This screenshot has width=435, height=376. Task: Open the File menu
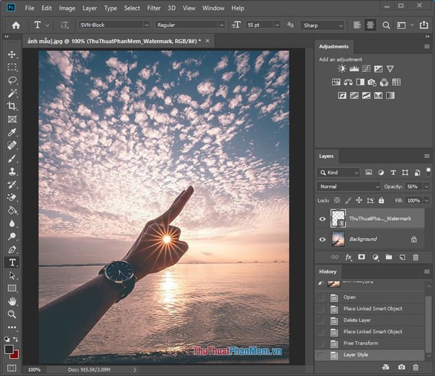point(29,8)
